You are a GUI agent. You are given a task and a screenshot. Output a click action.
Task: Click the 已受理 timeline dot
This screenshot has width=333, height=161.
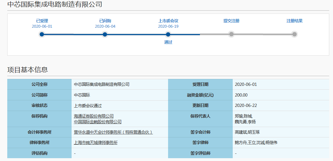[x=42, y=34]
